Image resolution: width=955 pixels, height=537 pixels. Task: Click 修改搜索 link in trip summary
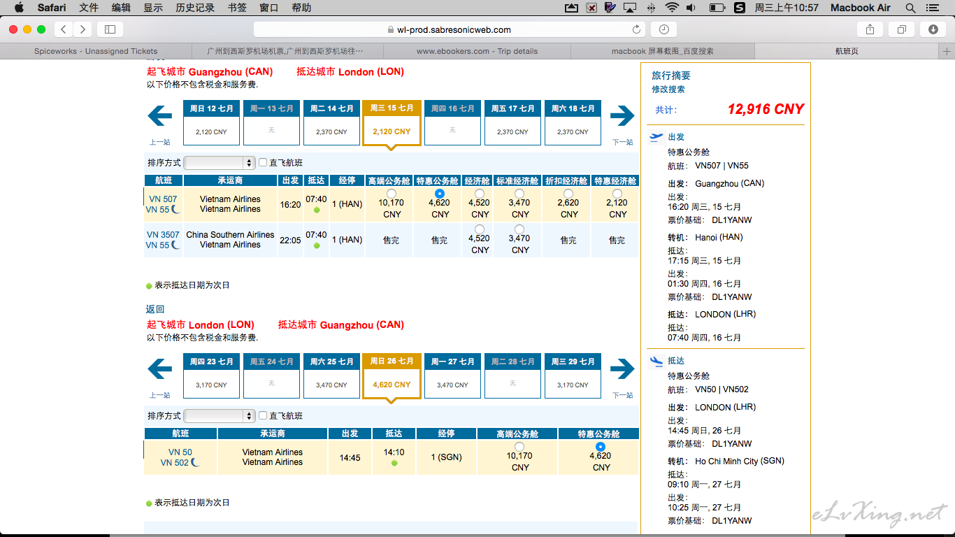pos(668,89)
